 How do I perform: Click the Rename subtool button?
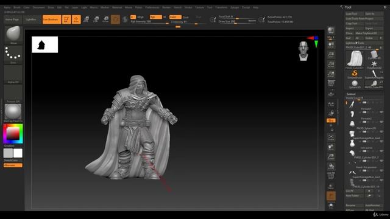(x=355, y=206)
